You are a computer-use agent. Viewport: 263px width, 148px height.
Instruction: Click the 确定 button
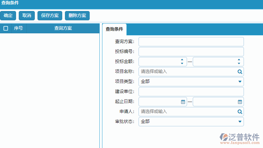[8, 15]
